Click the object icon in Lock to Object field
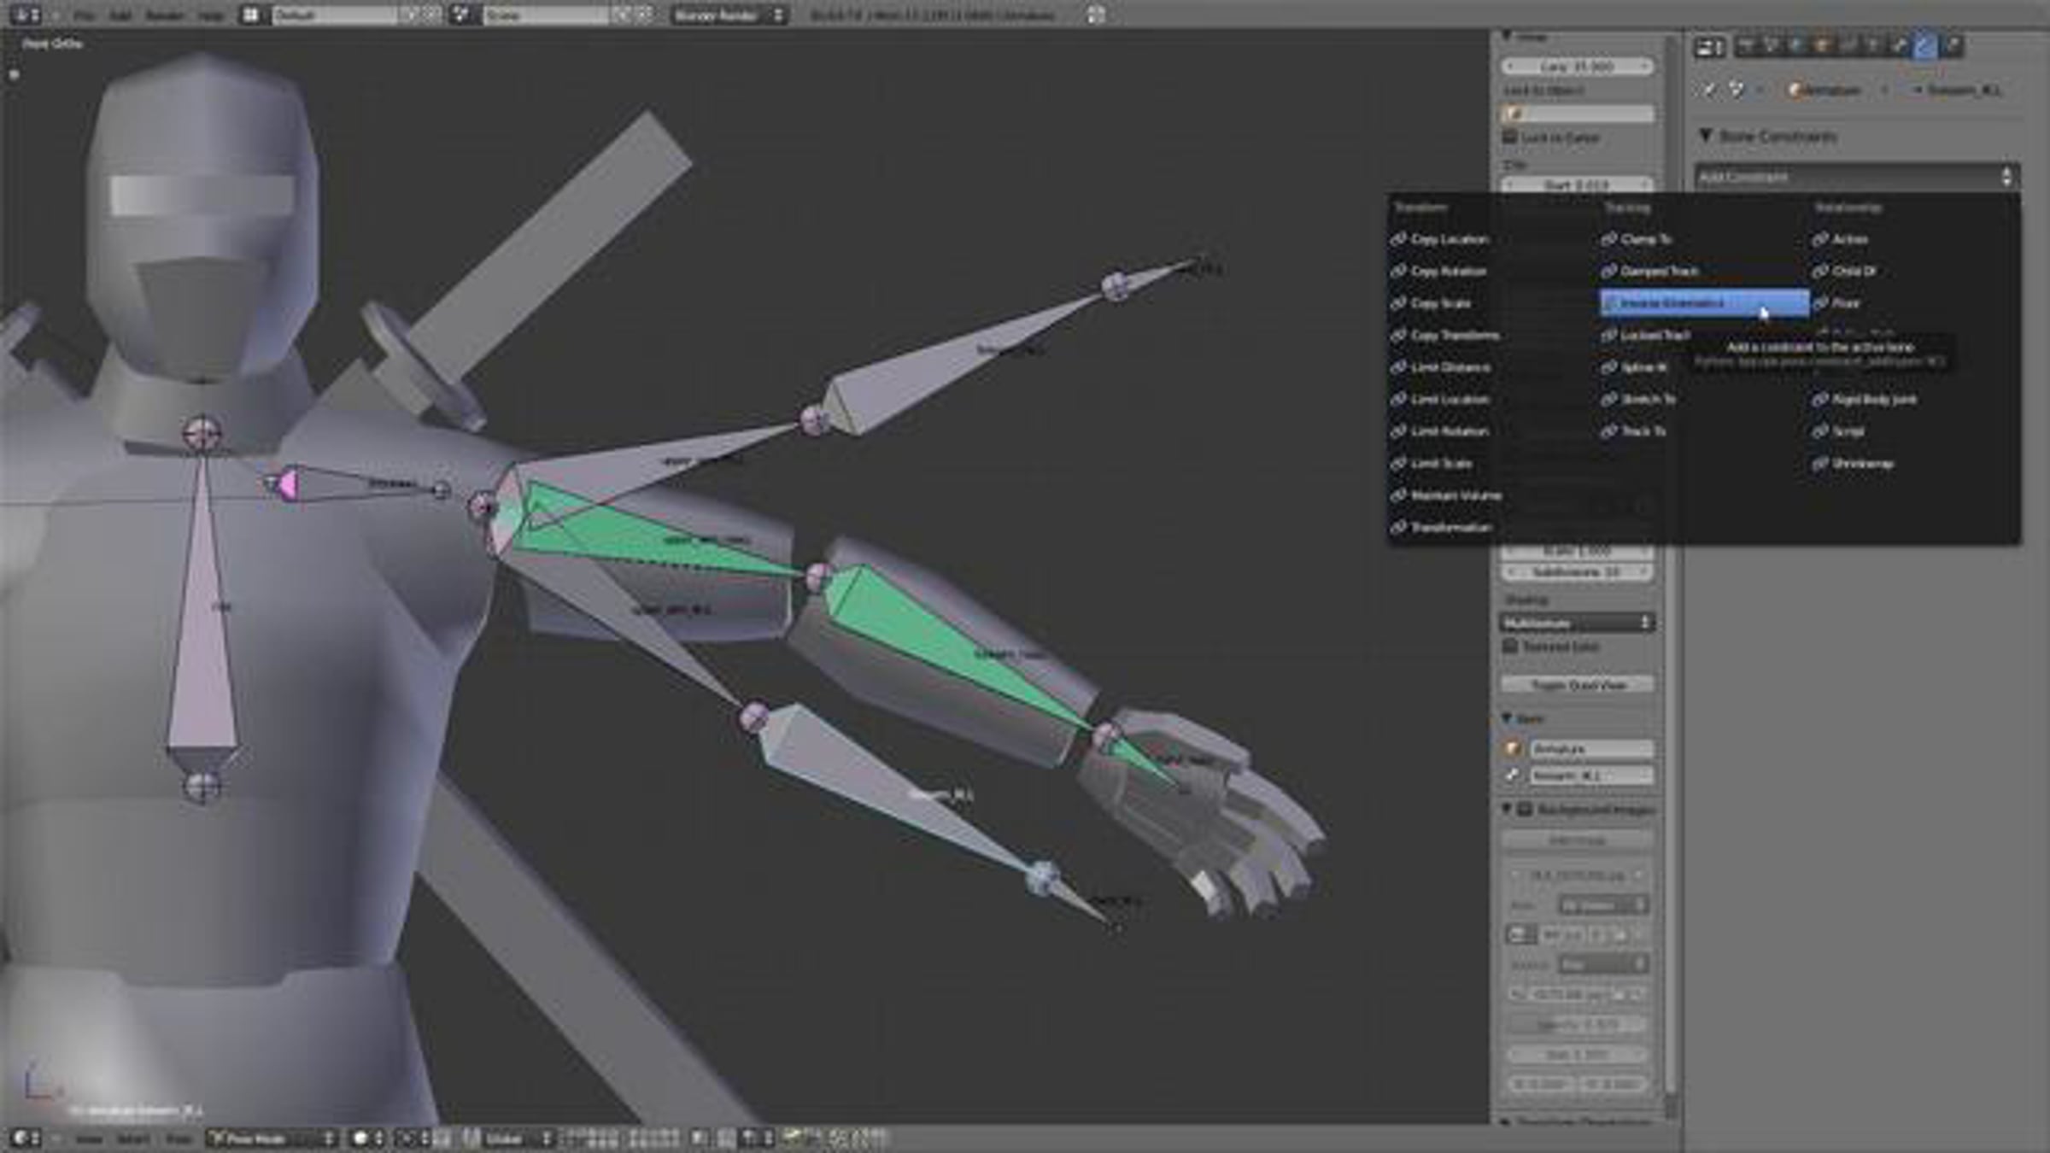Viewport: 2050px width, 1153px height. coord(1513,114)
